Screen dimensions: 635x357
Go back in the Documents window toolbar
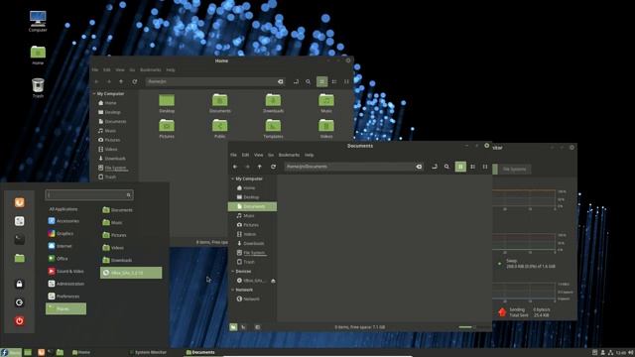[235, 167]
